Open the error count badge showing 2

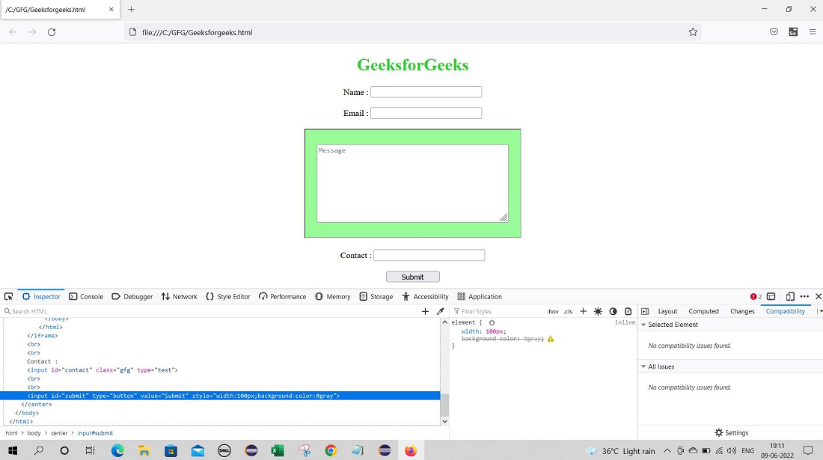[756, 297]
